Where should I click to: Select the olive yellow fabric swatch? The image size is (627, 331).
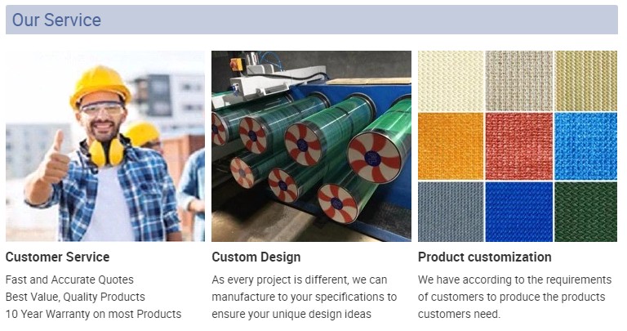pos(586,81)
